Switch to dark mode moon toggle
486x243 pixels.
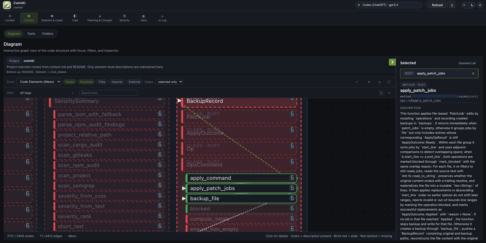(x=472, y=5)
